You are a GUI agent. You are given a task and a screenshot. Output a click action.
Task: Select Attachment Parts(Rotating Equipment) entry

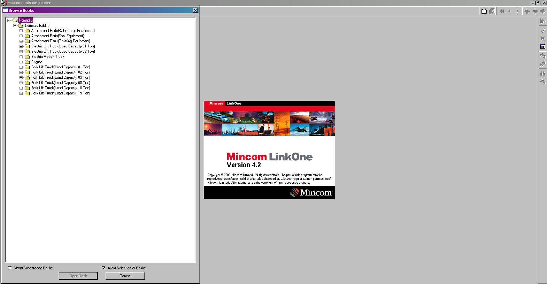[61, 41]
